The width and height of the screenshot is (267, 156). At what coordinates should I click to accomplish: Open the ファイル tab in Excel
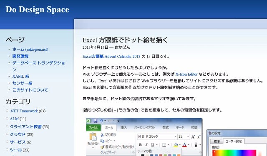[93, 128]
